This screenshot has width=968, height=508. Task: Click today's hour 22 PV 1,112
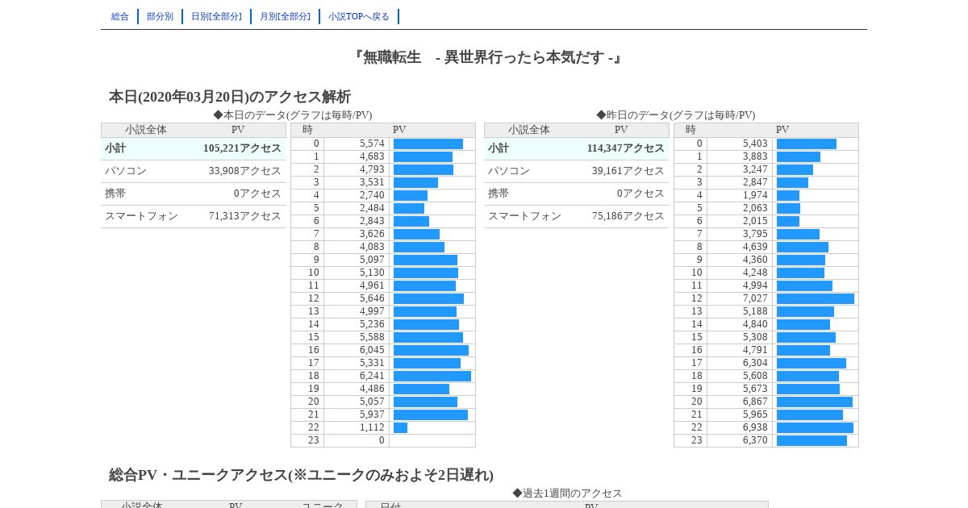pyautogui.click(x=372, y=427)
